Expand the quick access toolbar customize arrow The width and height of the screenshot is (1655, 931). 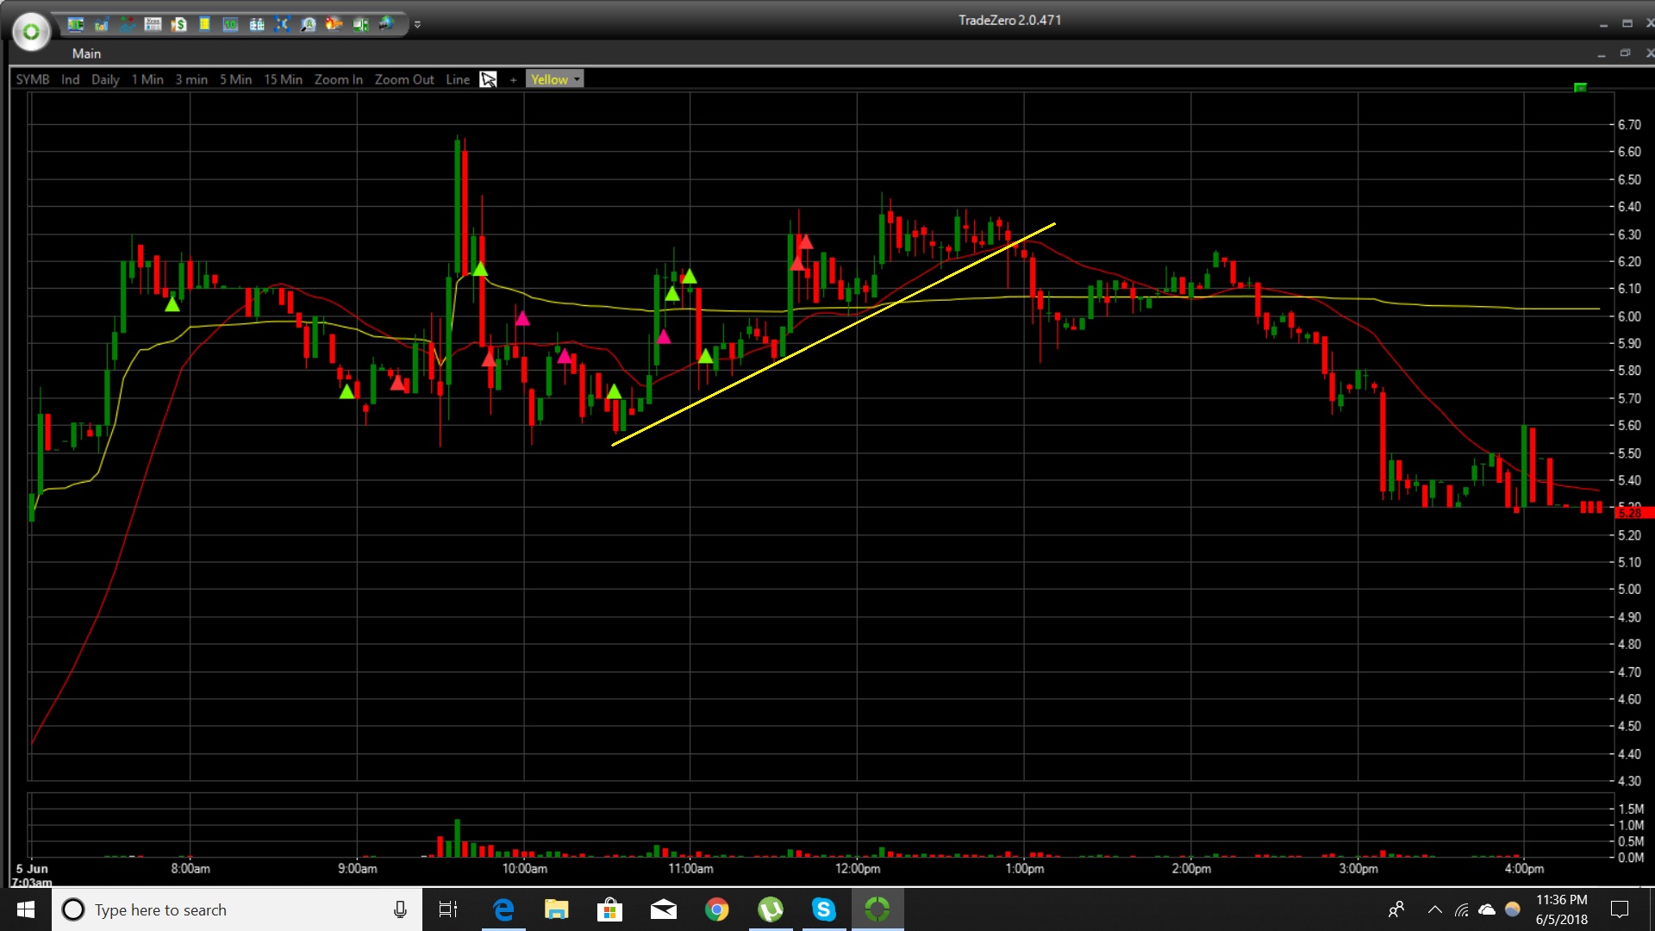point(417,25)
